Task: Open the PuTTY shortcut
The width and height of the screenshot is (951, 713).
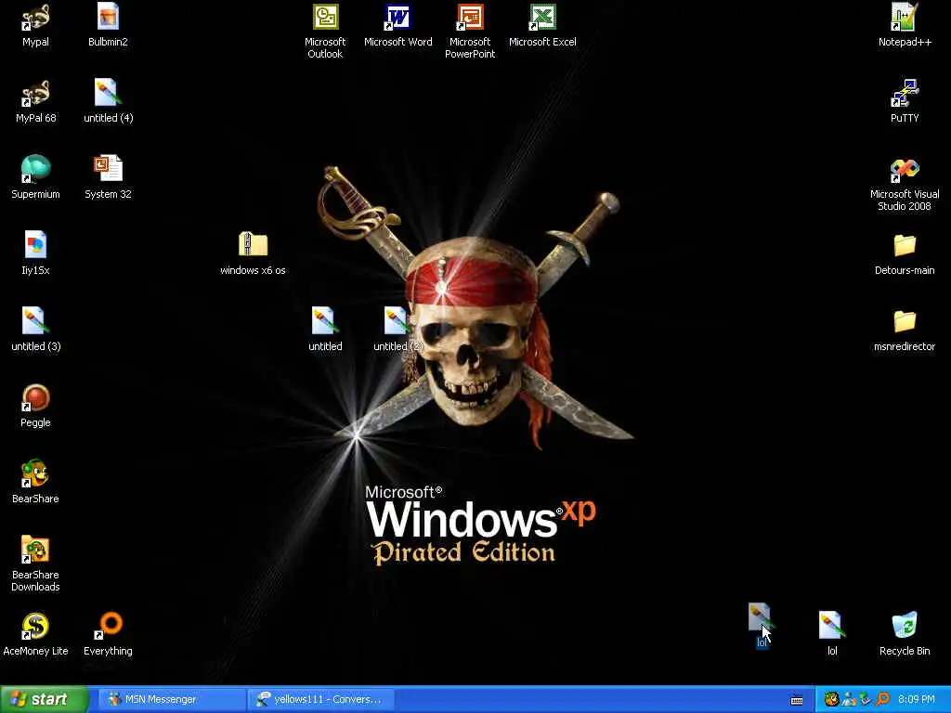Action: pos(905,101)
